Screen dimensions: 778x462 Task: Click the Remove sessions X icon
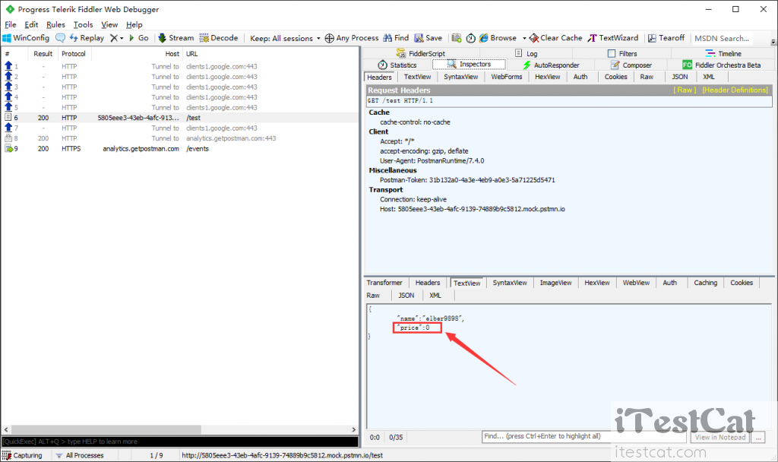tap(114, 38)
